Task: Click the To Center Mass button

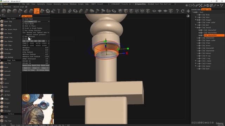Action: [x=43, y=70]
